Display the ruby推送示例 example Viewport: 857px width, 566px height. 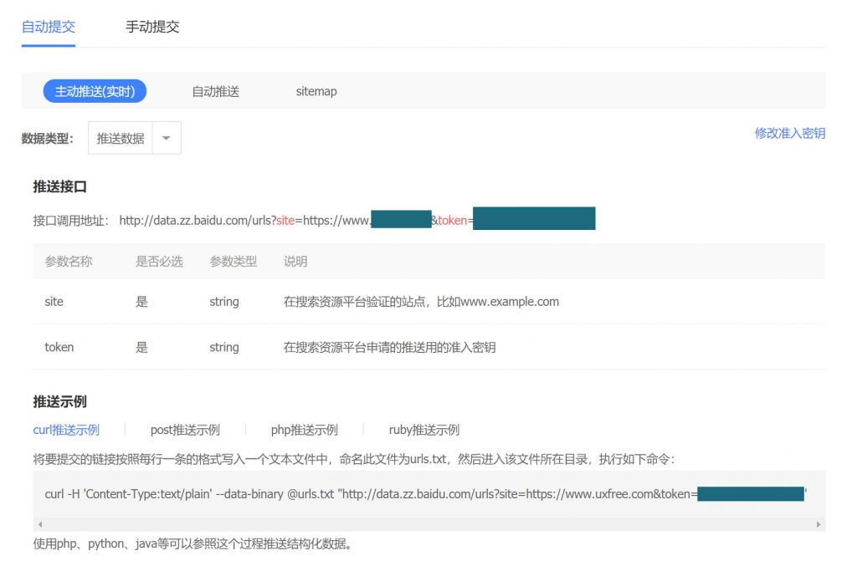click(423, 430)
